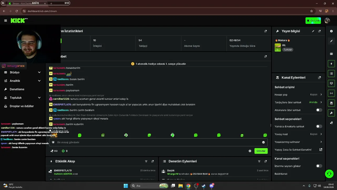
Task: Click the pencil icon in right sidebar
Action: coord(331,41)
